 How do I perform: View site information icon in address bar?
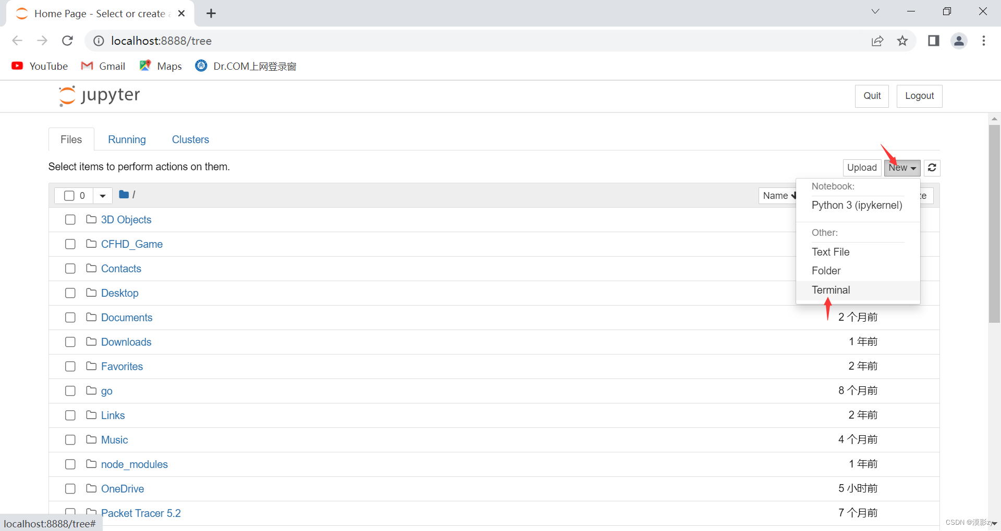pos(99,41)
